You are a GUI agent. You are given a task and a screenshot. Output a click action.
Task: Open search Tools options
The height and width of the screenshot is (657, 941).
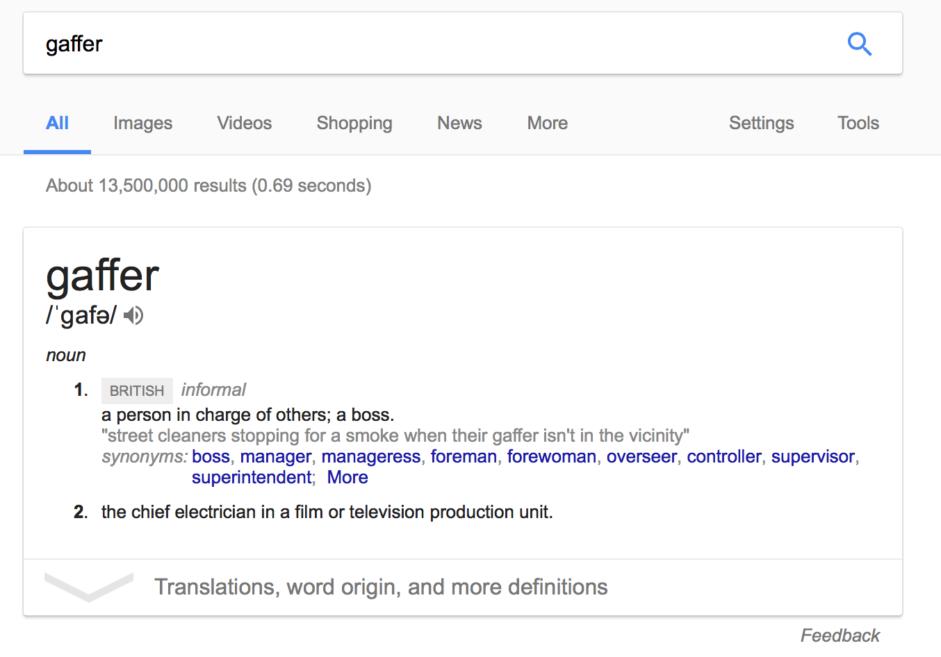pos(858,123)
